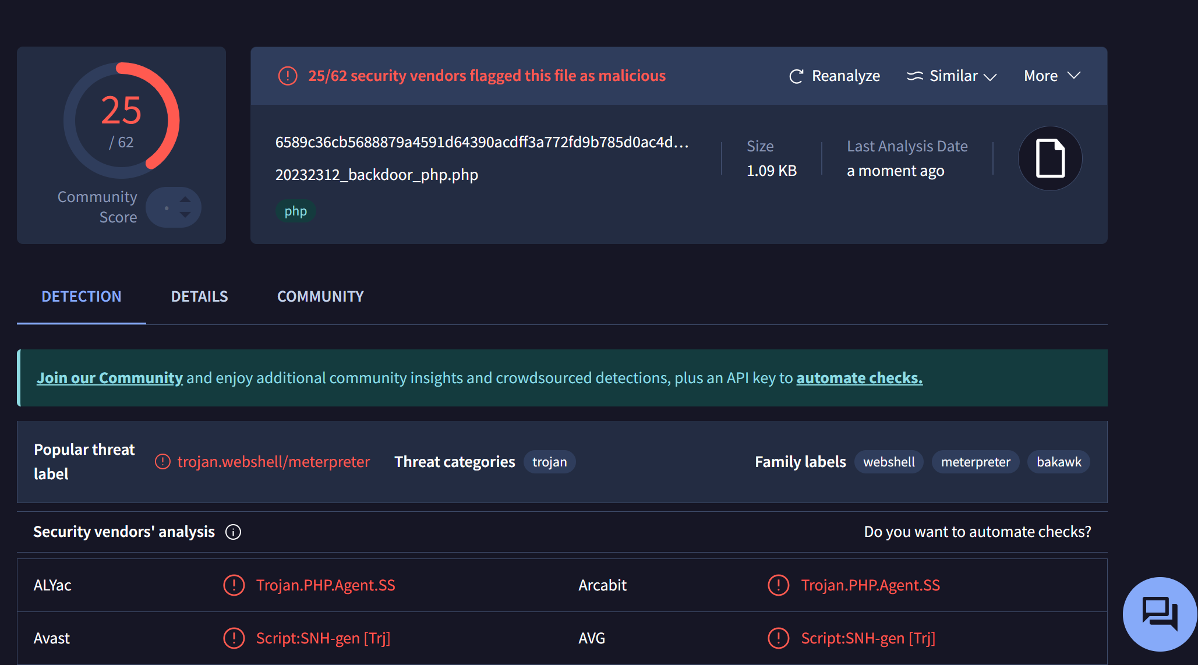Click the file type document icon

(x=1049, y=158)
